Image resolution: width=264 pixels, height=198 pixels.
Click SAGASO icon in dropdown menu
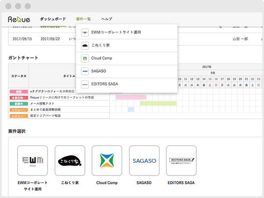point(85,71)
